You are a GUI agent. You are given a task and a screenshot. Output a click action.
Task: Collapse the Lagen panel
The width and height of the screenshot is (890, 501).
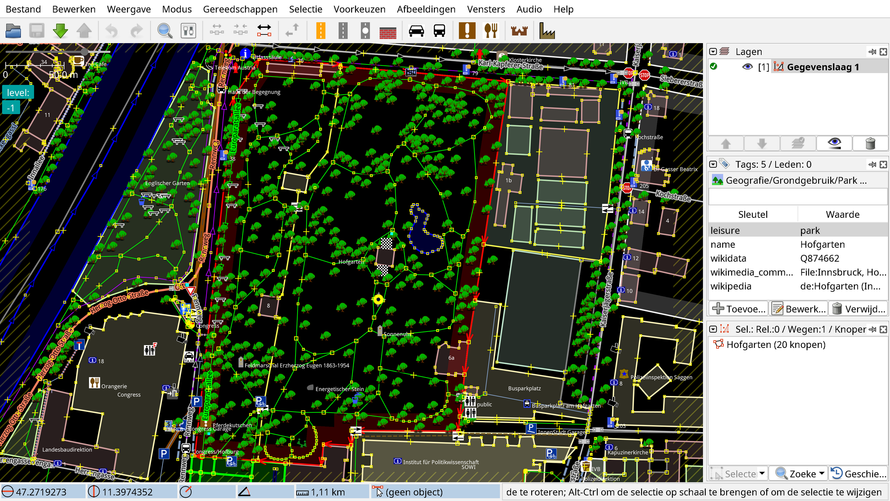tap(713, 52)
